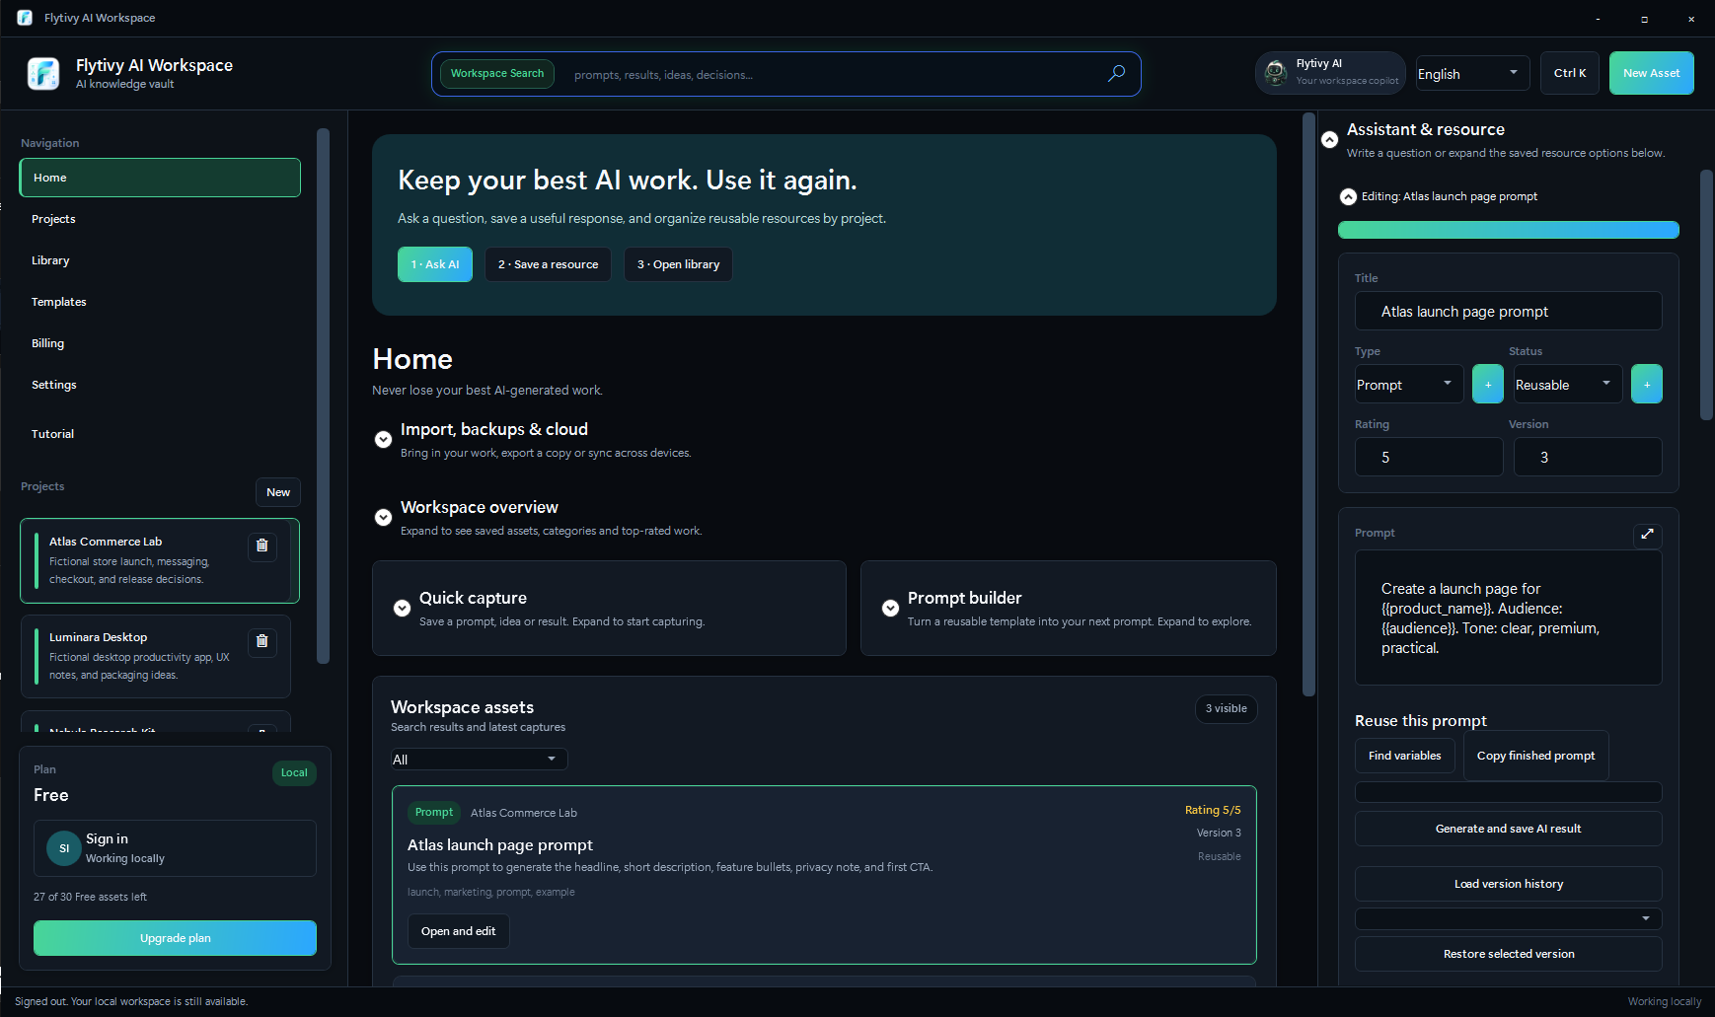This screenshot has height=1017, width=1715.
Task: Expand the Prompt builder card
Action: (890, 608)
